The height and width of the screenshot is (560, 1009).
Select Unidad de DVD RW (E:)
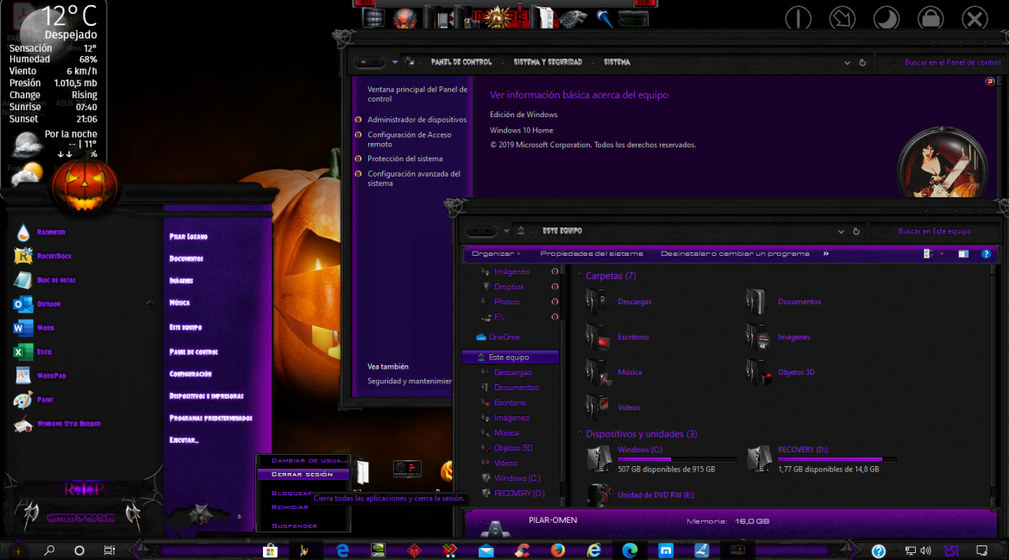(641, 495)
